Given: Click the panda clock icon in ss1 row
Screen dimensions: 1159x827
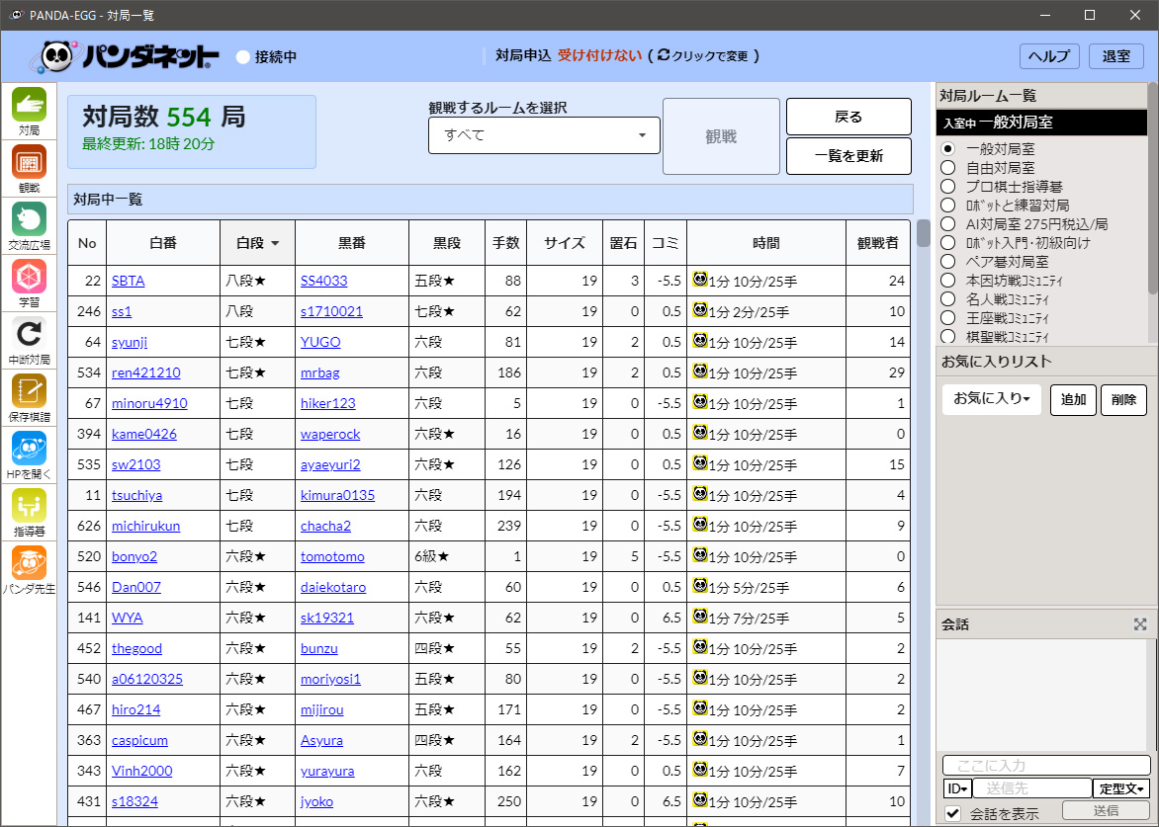Looking at the screenshot, I should pyautogui.click(x=699, y=310).
